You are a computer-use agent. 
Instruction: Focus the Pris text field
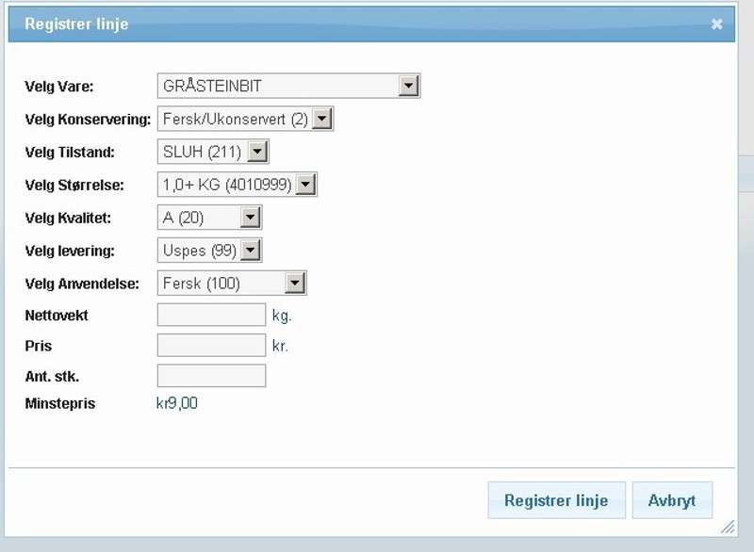point(211,346)
